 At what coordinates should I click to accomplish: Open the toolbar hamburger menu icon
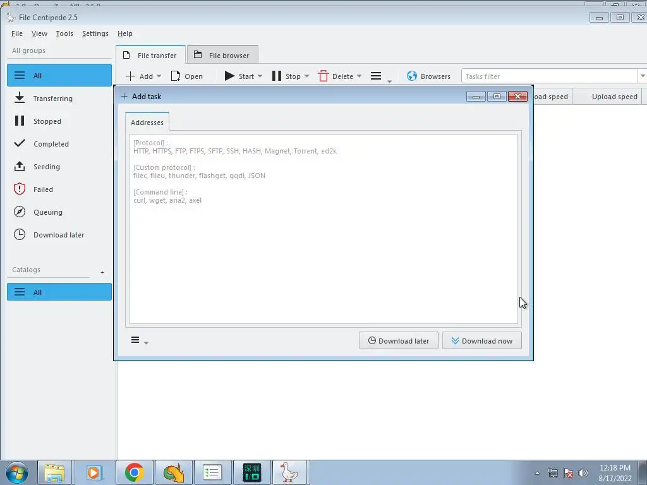tap(375, 76)
